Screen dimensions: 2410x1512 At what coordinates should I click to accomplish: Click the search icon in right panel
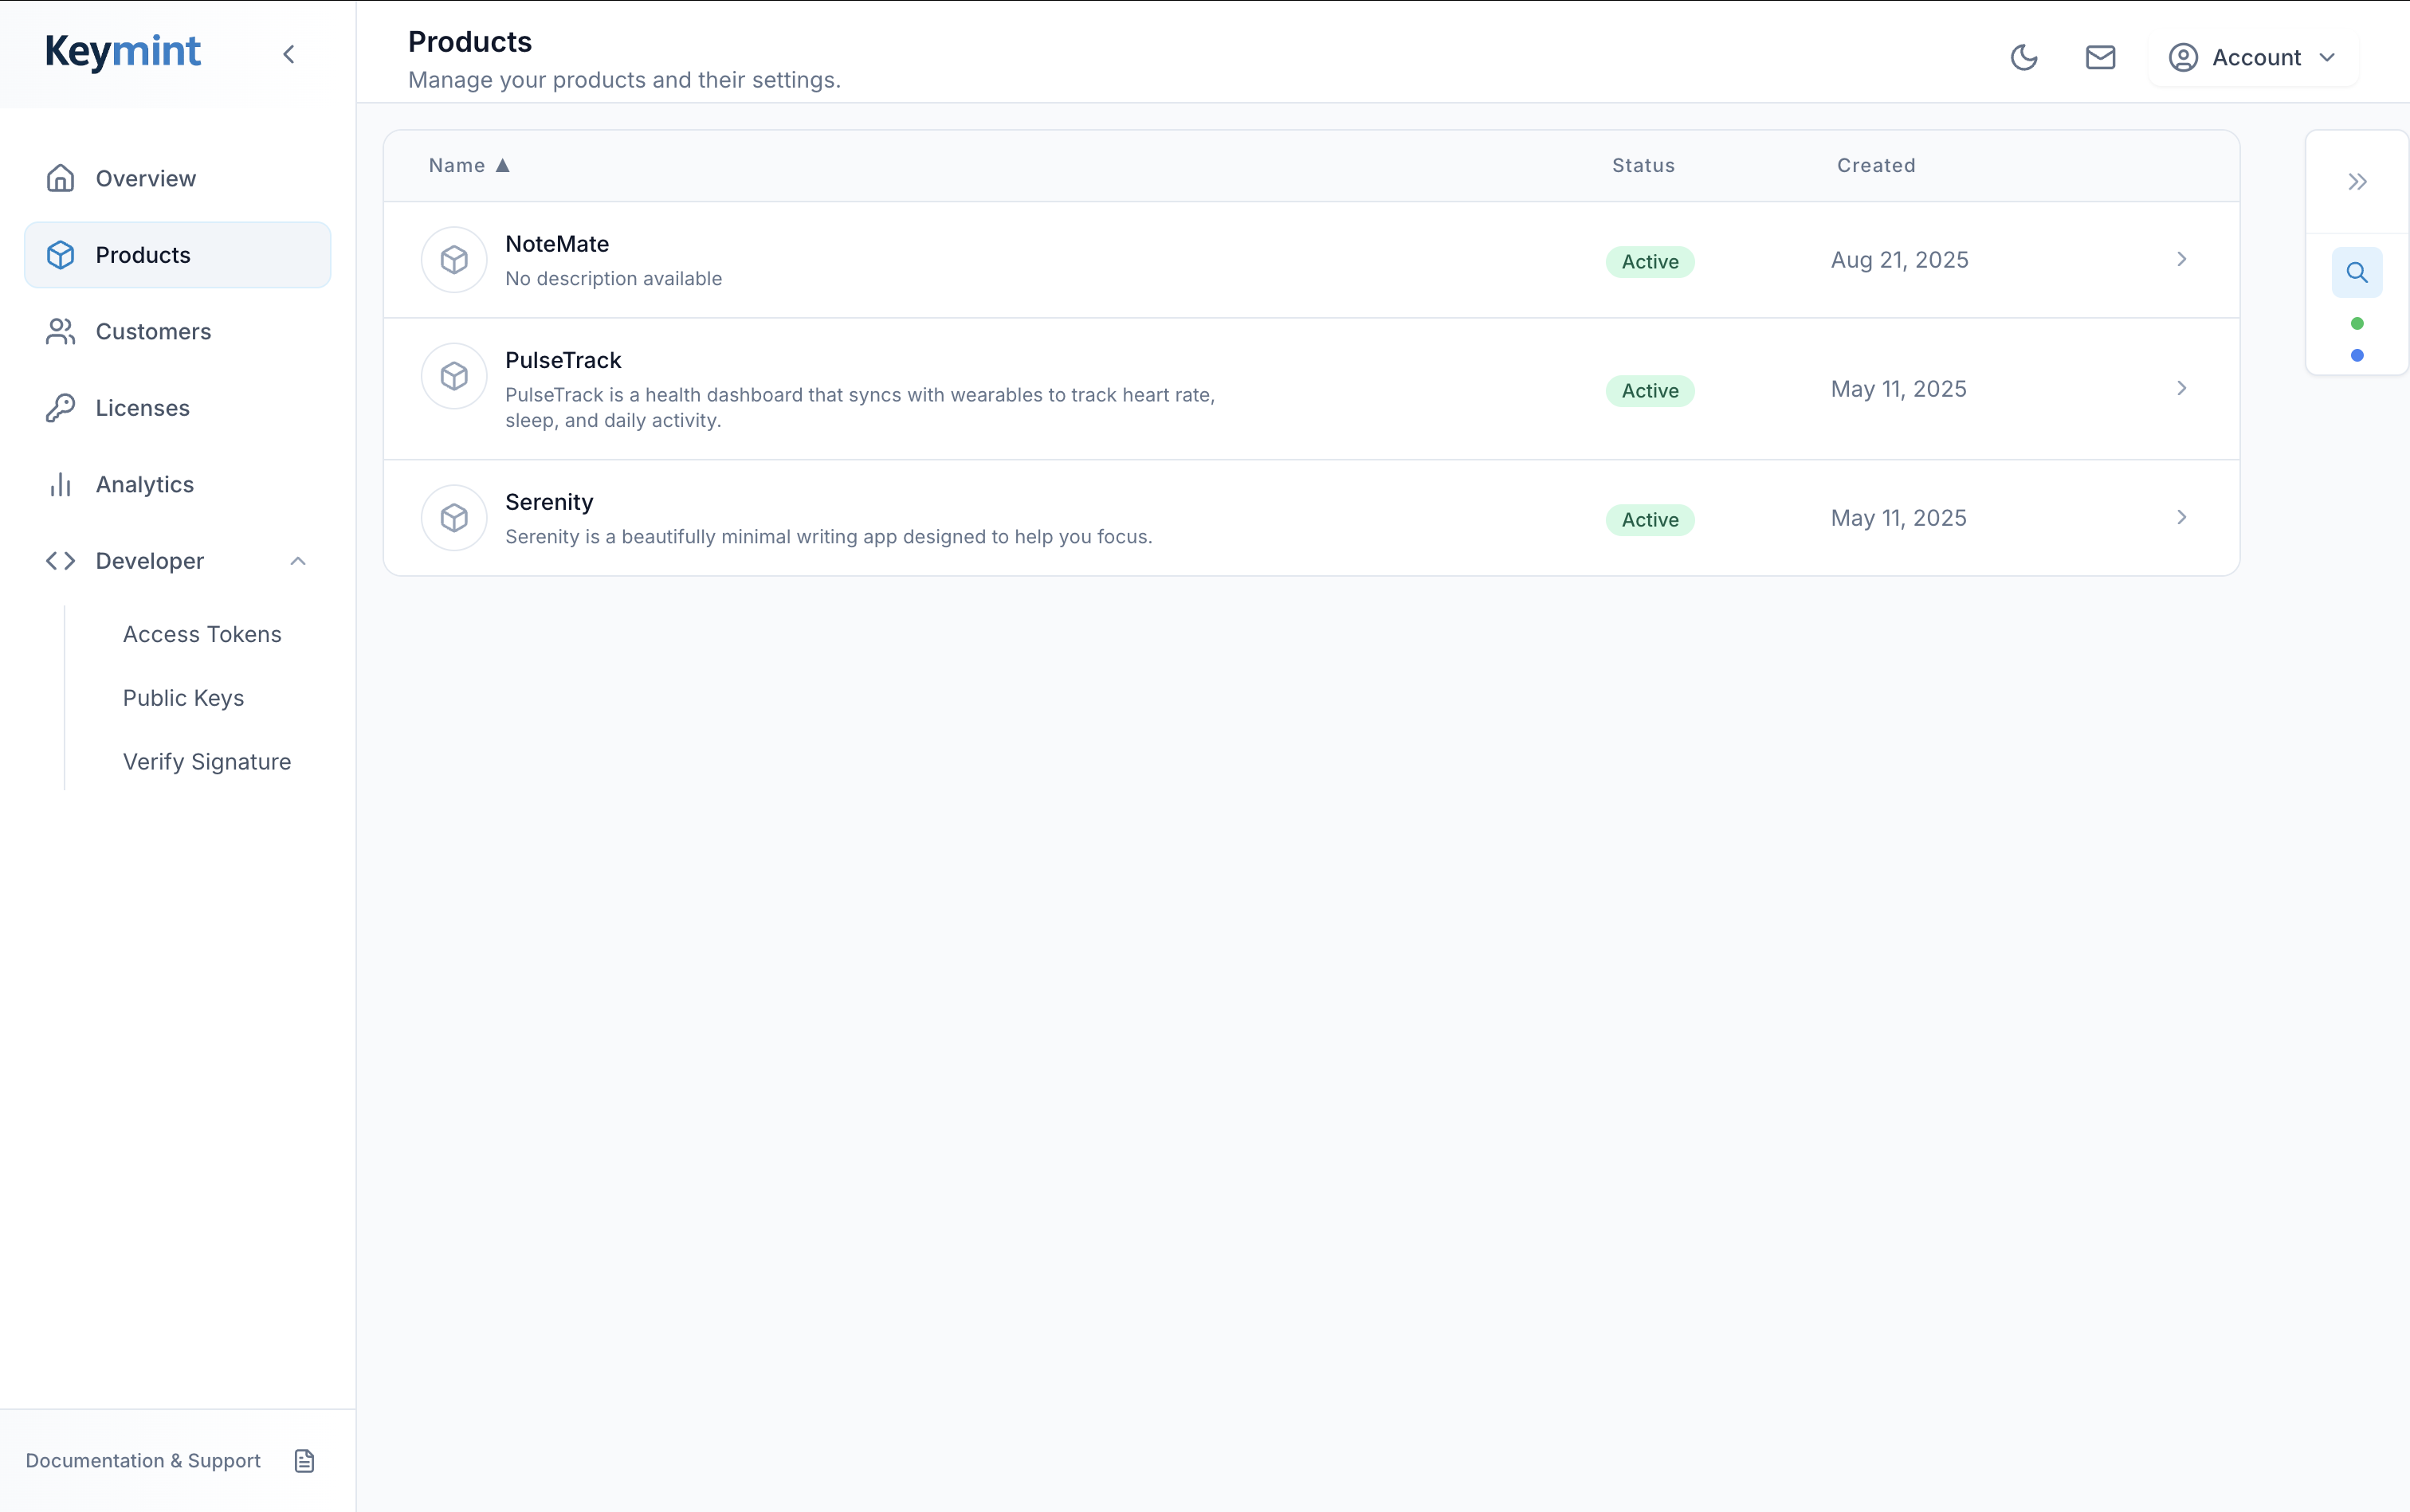(2356, 272)
